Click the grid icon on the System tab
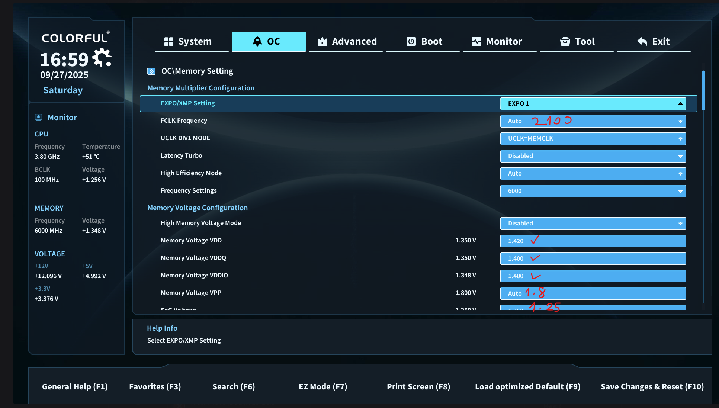Screen dimensions: 719x408 (169, 42)
